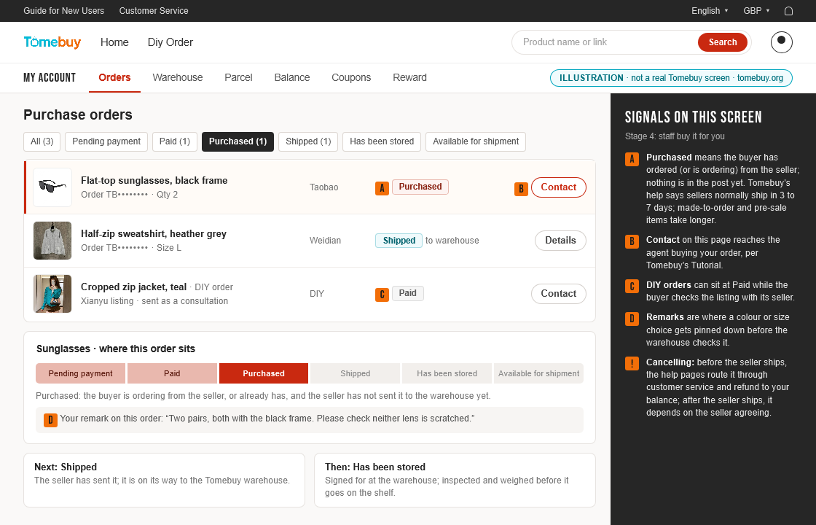Switch to the Warehouse tab
The image size is (816, 525).
click(x=178, y=77)
